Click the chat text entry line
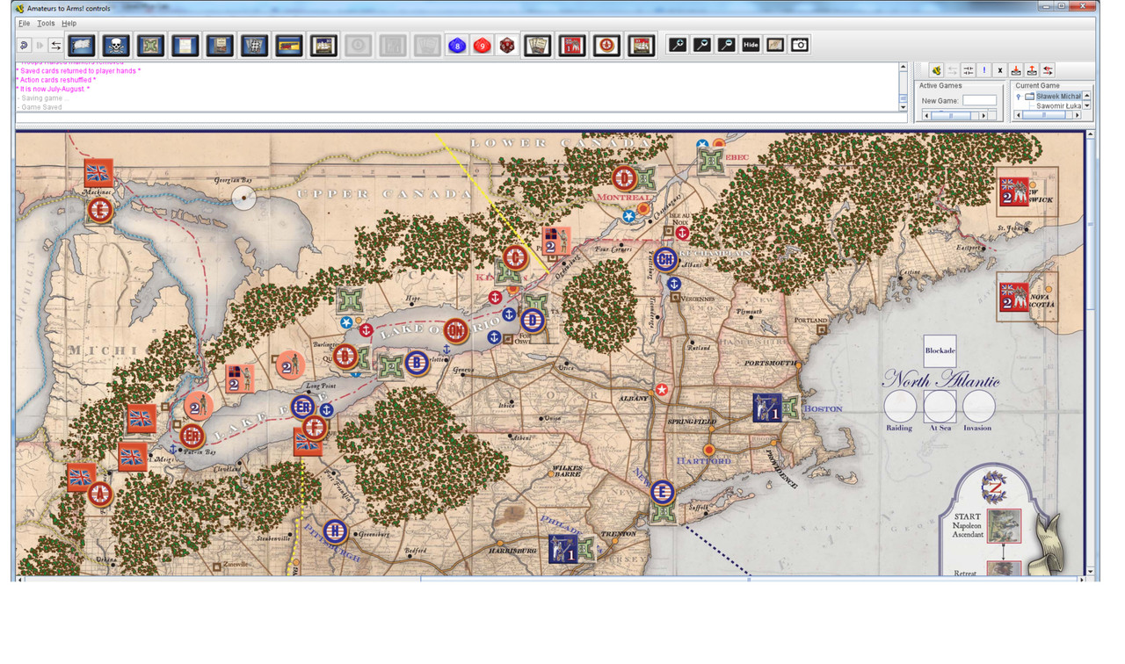 point(461,118)
